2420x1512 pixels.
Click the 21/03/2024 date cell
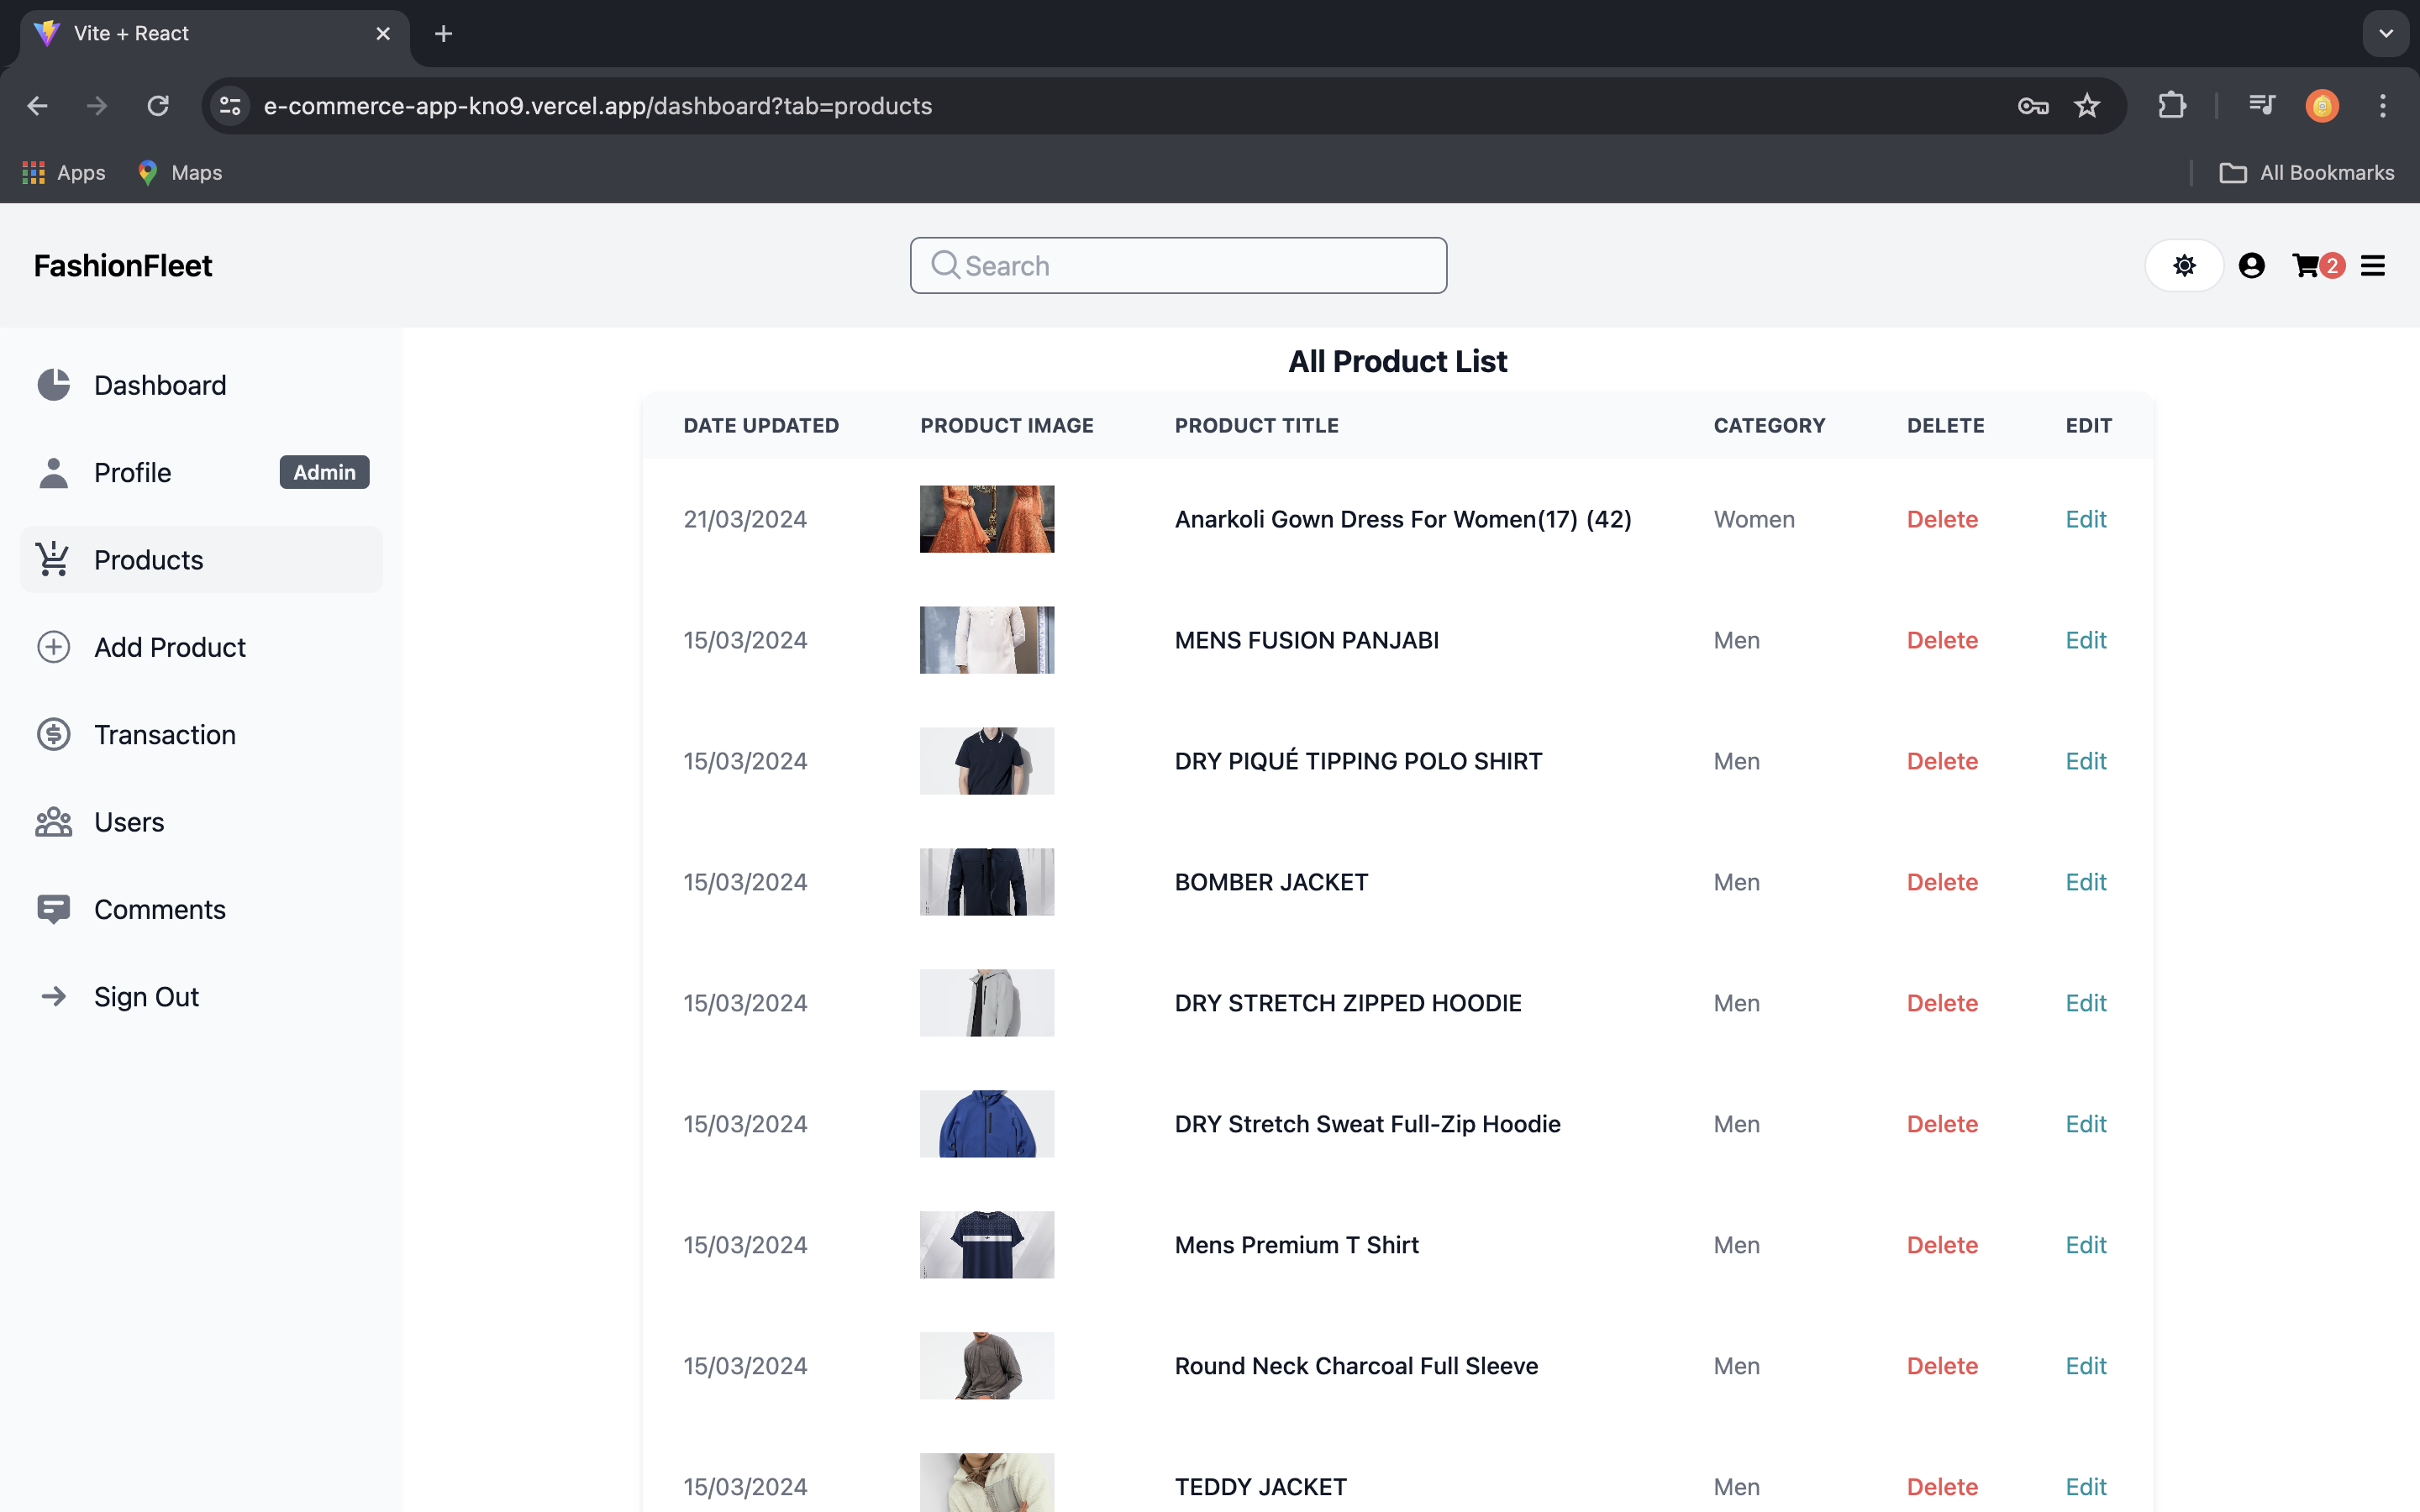745,519
